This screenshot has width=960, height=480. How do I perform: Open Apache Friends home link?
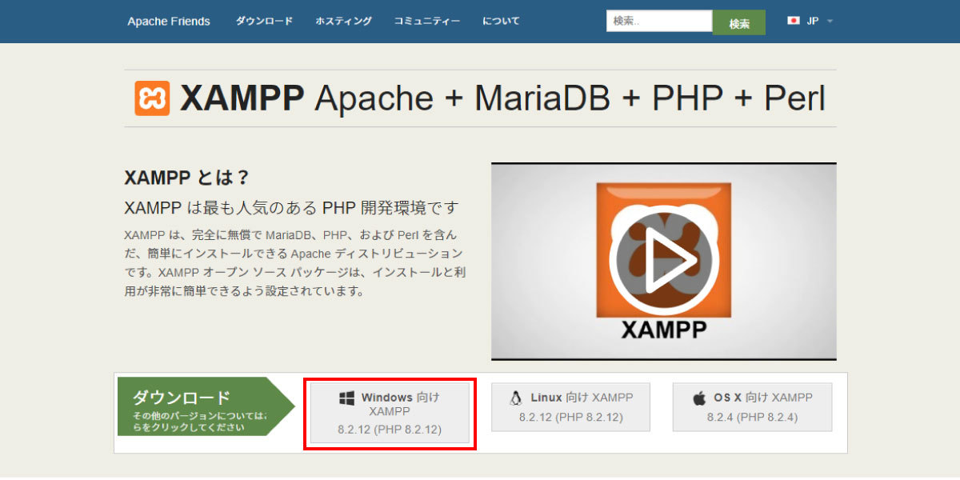pyautogui.click(x=169, y=22)
